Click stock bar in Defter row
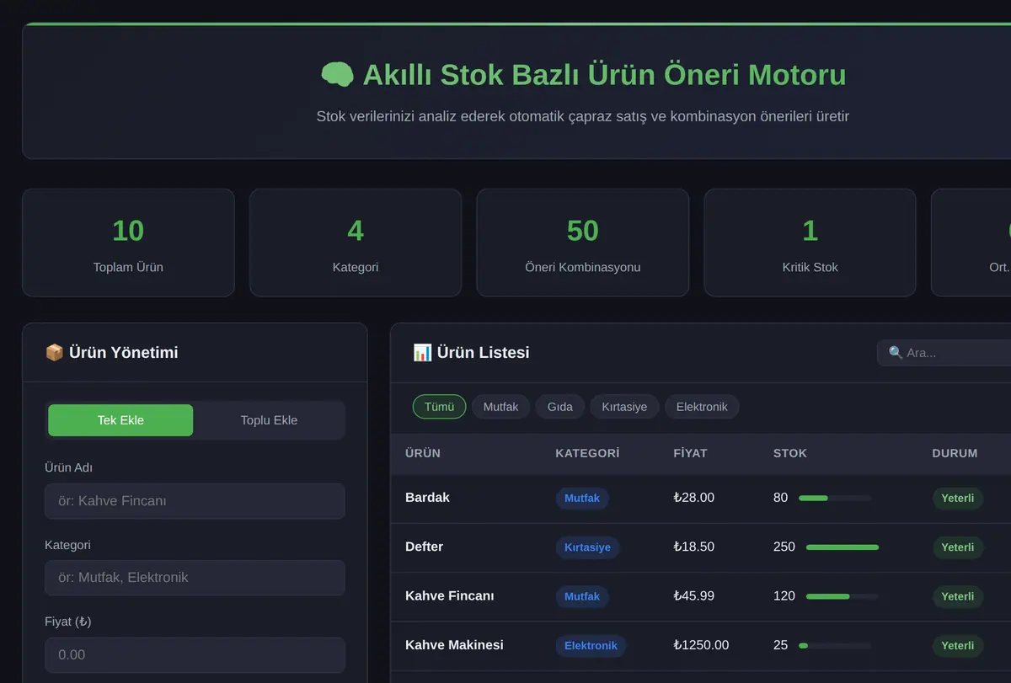This screenshot has width=1011, height=683. pos(842,547)
